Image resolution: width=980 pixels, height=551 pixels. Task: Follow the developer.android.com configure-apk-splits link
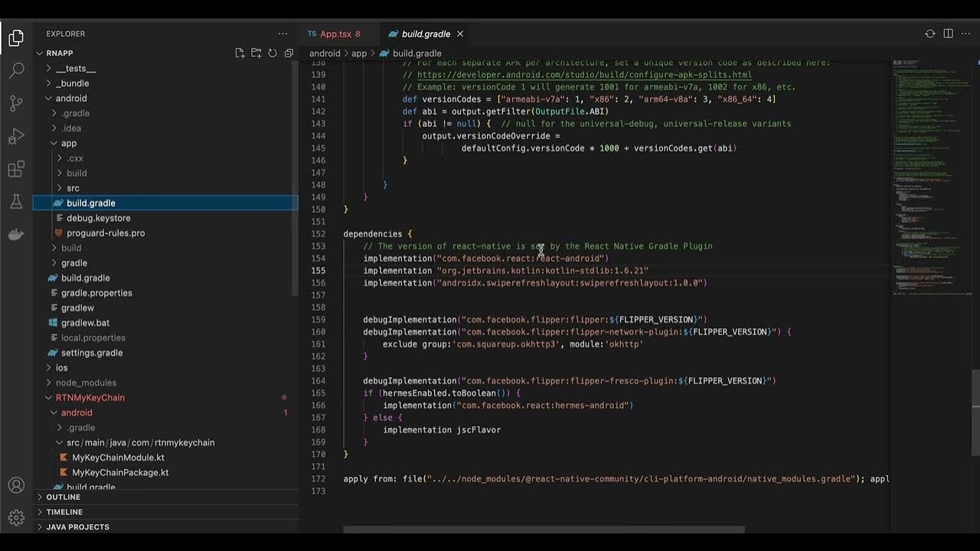click(x=584, y=74)
